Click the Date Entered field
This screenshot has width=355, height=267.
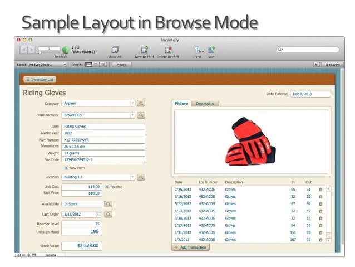point(310,94)
